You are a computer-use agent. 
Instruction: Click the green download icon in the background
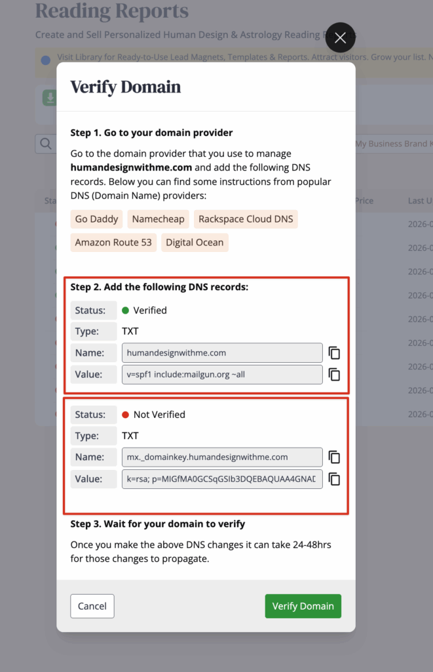(x=50, y=98)
